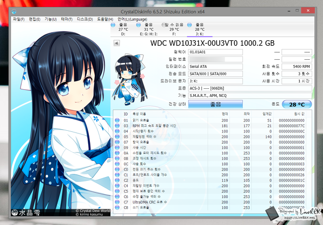Viewport: 323px width, 225px height.
Task: Click the ID column header
Action: click(125, 114)
